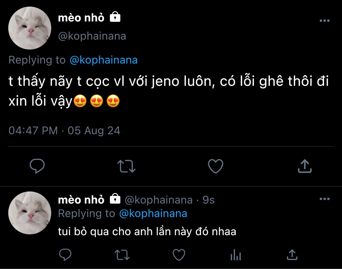Retweet the 9s-old reply tweet
The image size is (342, 269).
122,255
